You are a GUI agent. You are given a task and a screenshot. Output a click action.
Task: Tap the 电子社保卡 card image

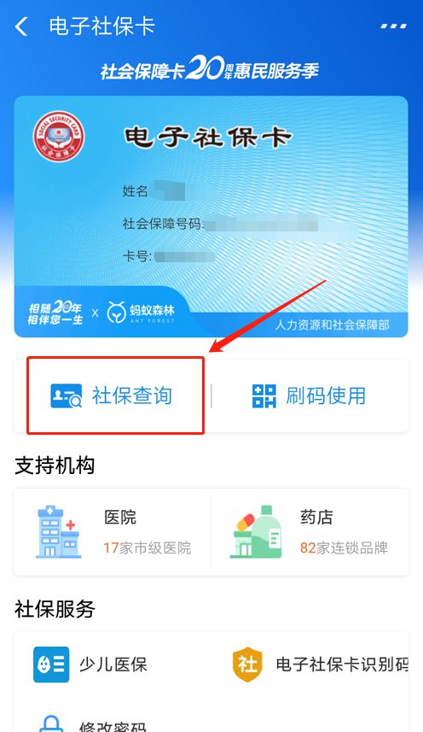pyautogui.click(x=211, y=216)
